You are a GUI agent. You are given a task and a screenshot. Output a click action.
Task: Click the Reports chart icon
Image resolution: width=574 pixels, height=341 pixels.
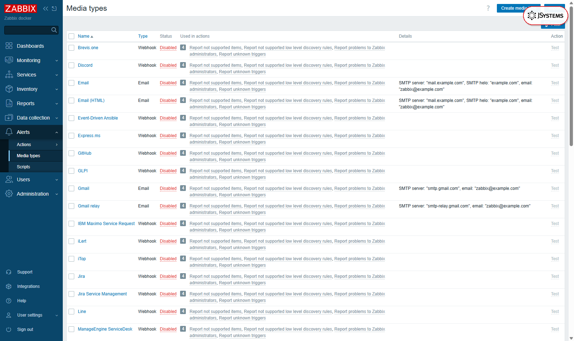(x=9, y=103)
